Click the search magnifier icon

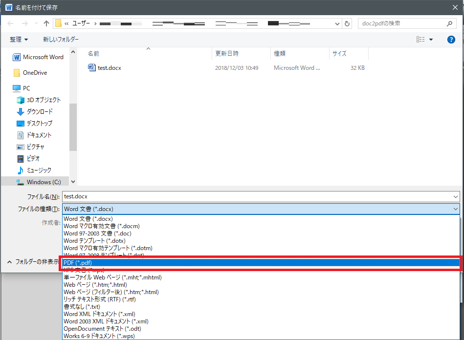point(449,23)
